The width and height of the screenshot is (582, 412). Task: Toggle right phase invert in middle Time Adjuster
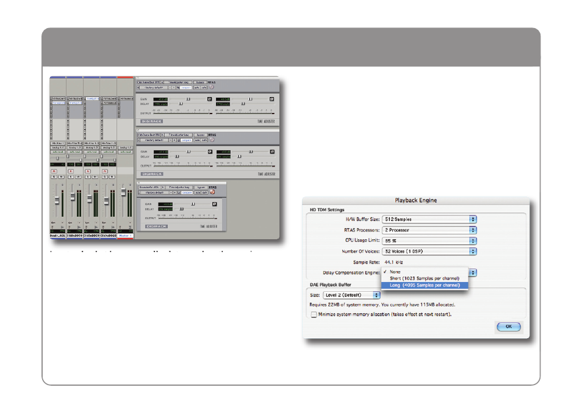click(272, 151)
